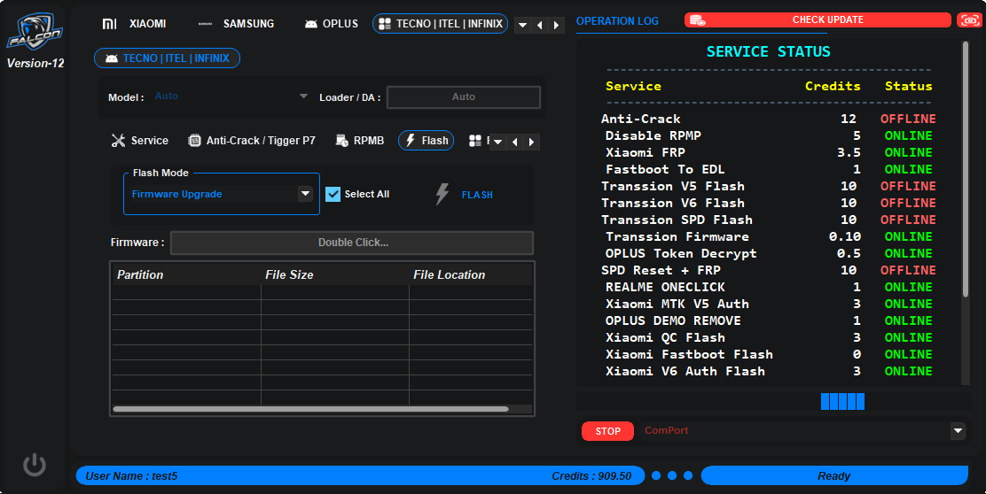Click the grid icon on TECNO brand tab
This screenshot has width=986, height=494.
[x=385, y=24]
